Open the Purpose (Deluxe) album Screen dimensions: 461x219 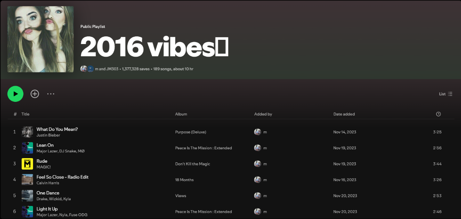tap(191, 132)
